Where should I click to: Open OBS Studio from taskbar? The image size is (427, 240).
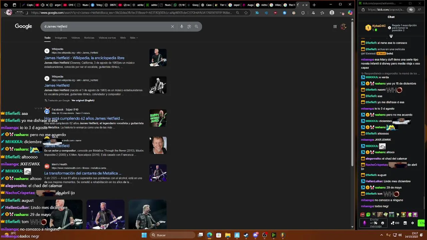click(x=265, y=235)
